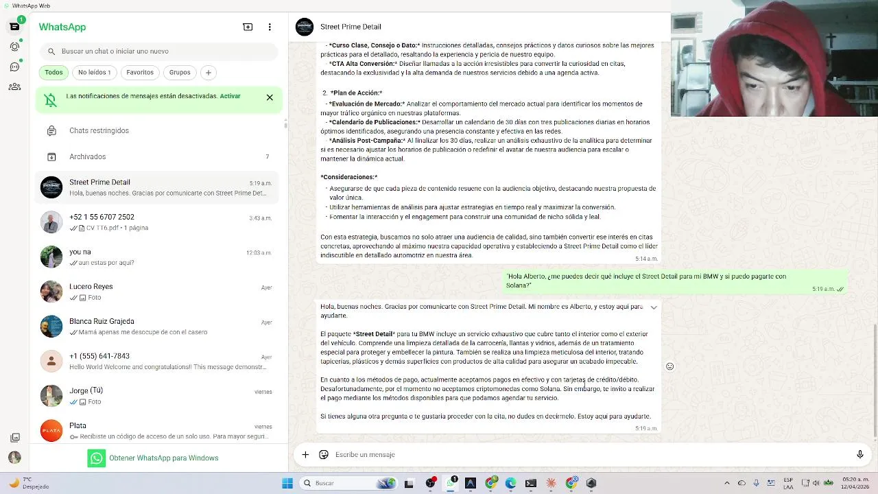Open the emoji picker in message bar
This screenshot has width=878, height=494.
point(324,454)
